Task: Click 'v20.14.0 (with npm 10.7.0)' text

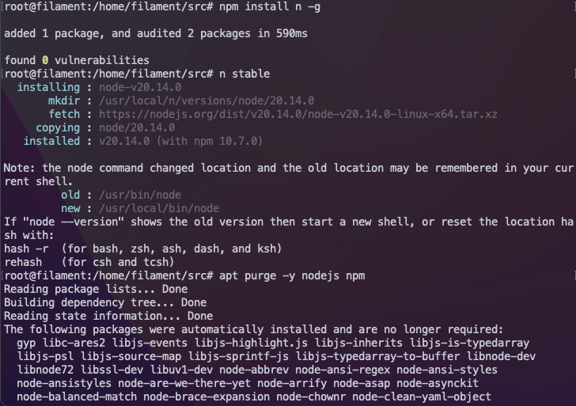Action: (180, 141)
